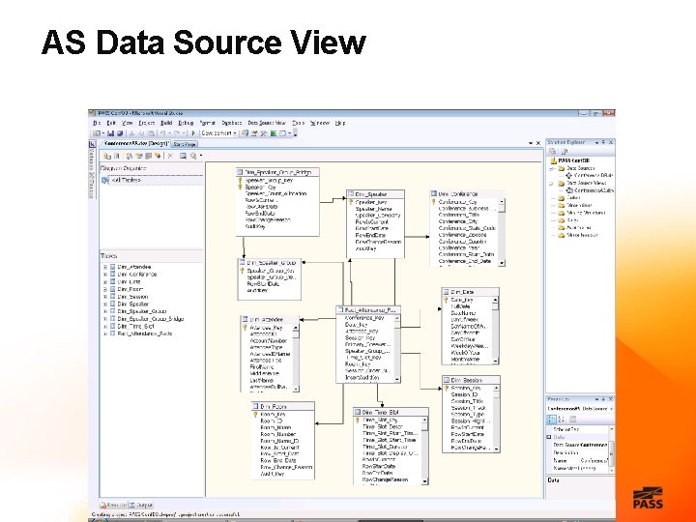Click the Alphabetical sort button in Properties panel
696x522 pixels.
click(561, 419)
